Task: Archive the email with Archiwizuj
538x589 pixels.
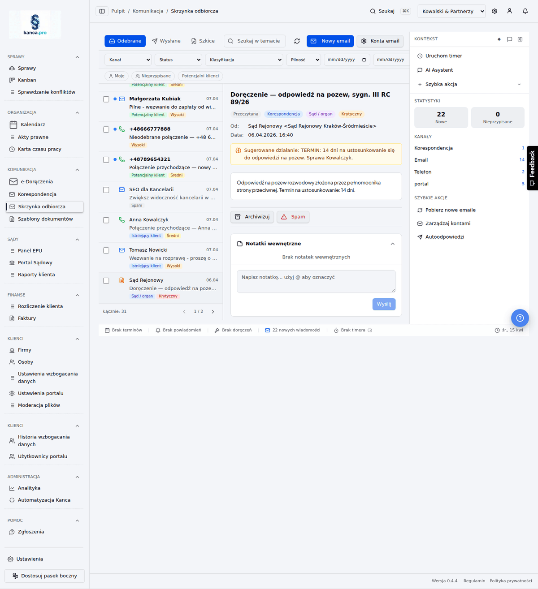Action: pyautogui.click(x=252, y=217)
